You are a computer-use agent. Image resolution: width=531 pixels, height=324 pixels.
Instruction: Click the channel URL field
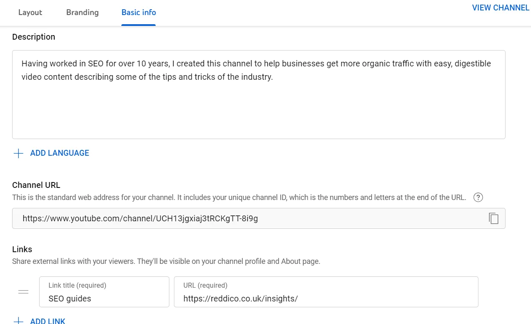[x=259, y=218]
